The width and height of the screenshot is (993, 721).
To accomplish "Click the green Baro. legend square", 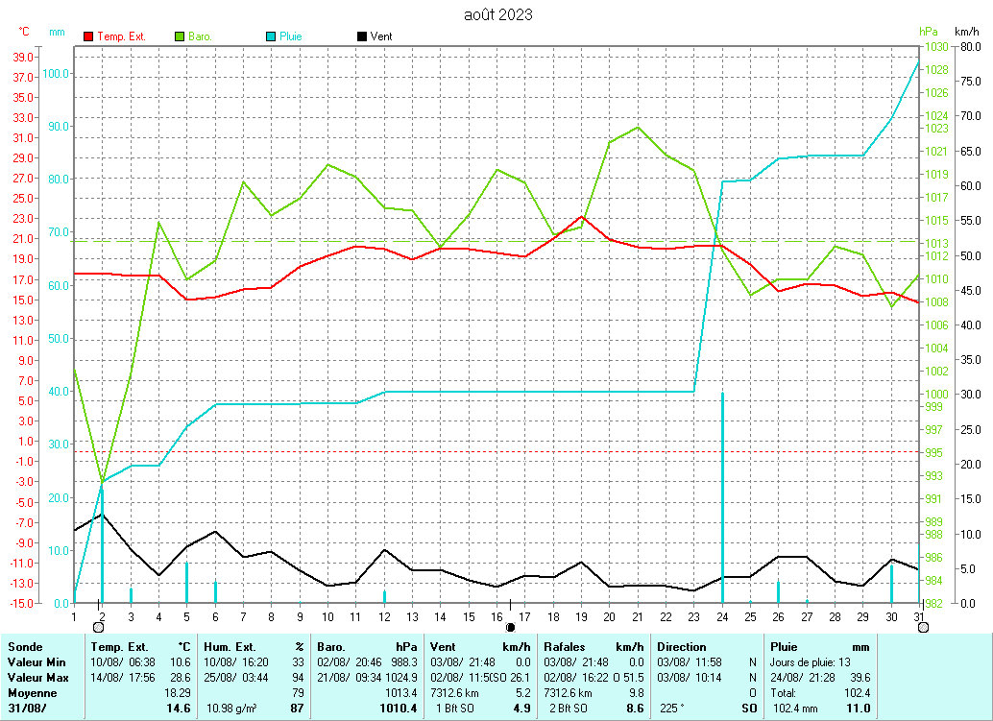I will point(180,36).
